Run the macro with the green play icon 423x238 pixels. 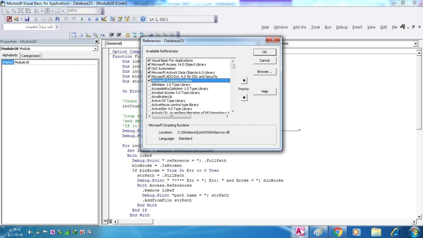(82, 19)
